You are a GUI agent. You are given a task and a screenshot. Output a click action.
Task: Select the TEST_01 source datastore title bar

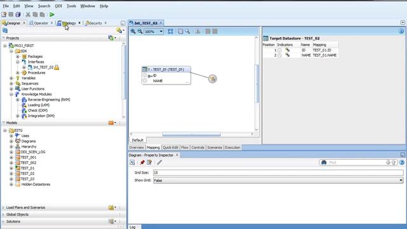[166, 69]
